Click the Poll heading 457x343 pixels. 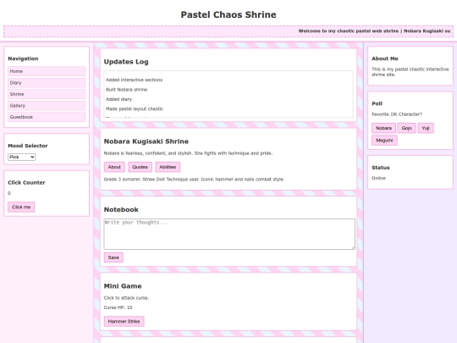click(377, 103)
